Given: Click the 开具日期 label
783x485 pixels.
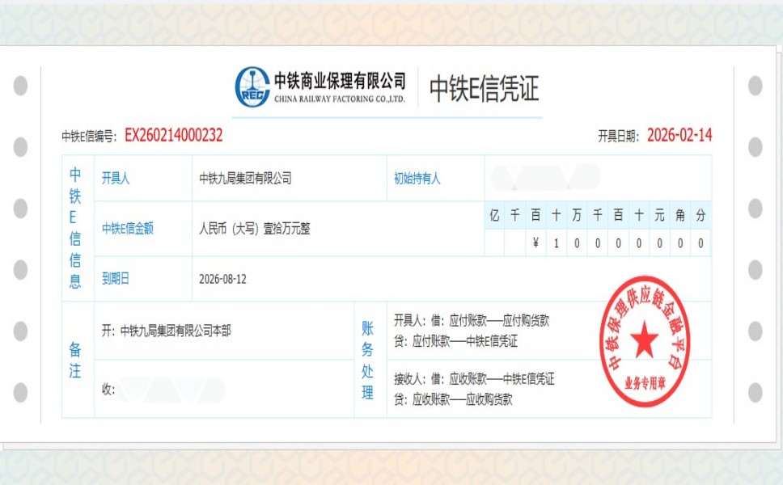Looking at the screenshot, I should (x=619, y=137).
